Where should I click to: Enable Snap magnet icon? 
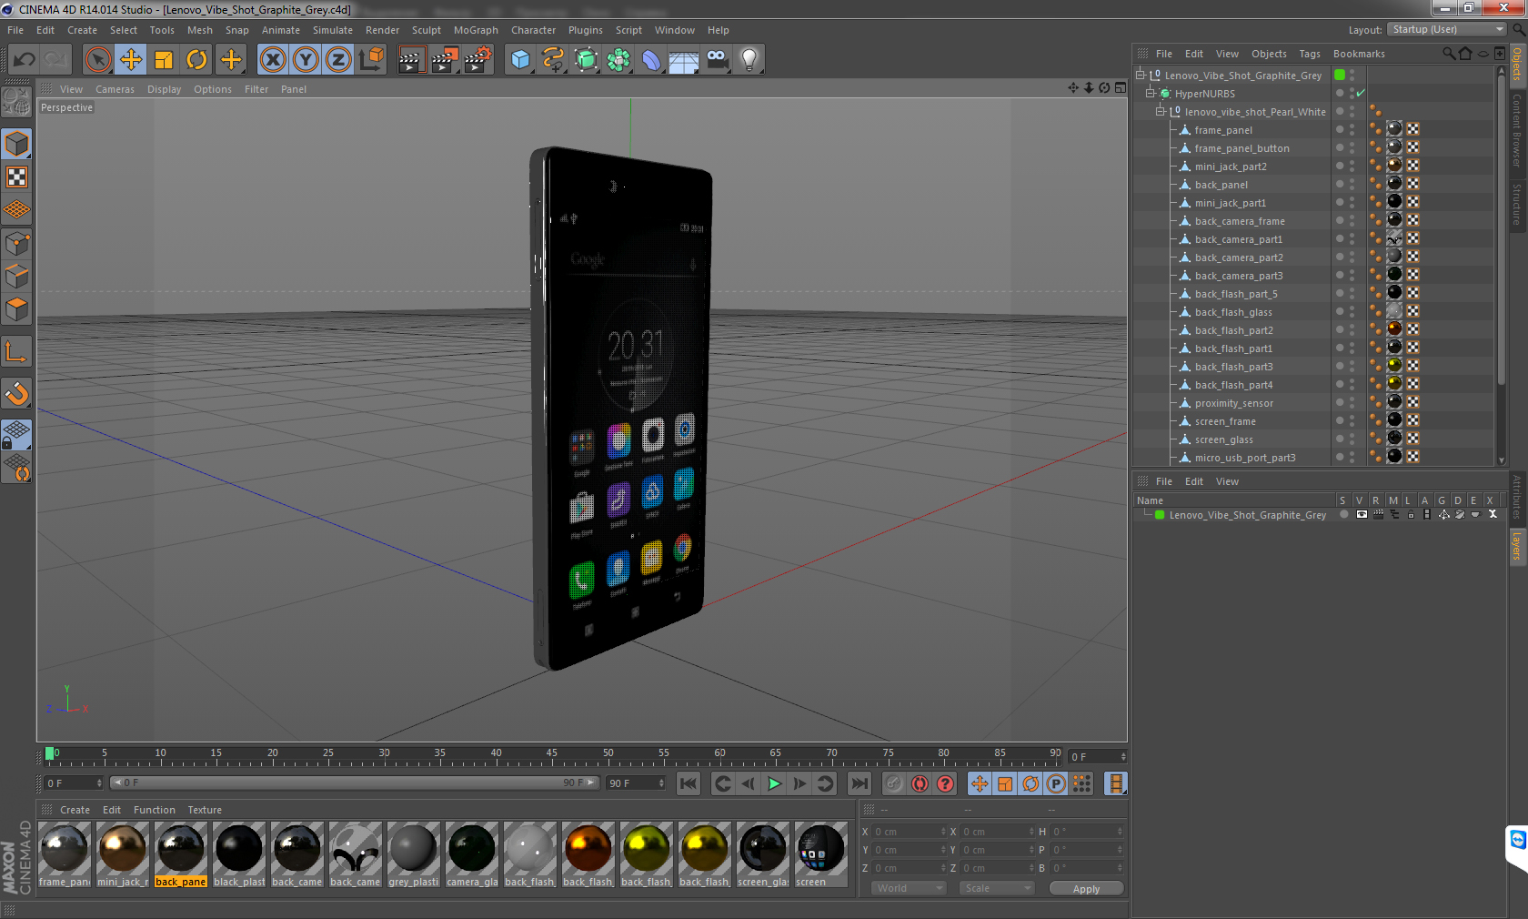[16, 393]
